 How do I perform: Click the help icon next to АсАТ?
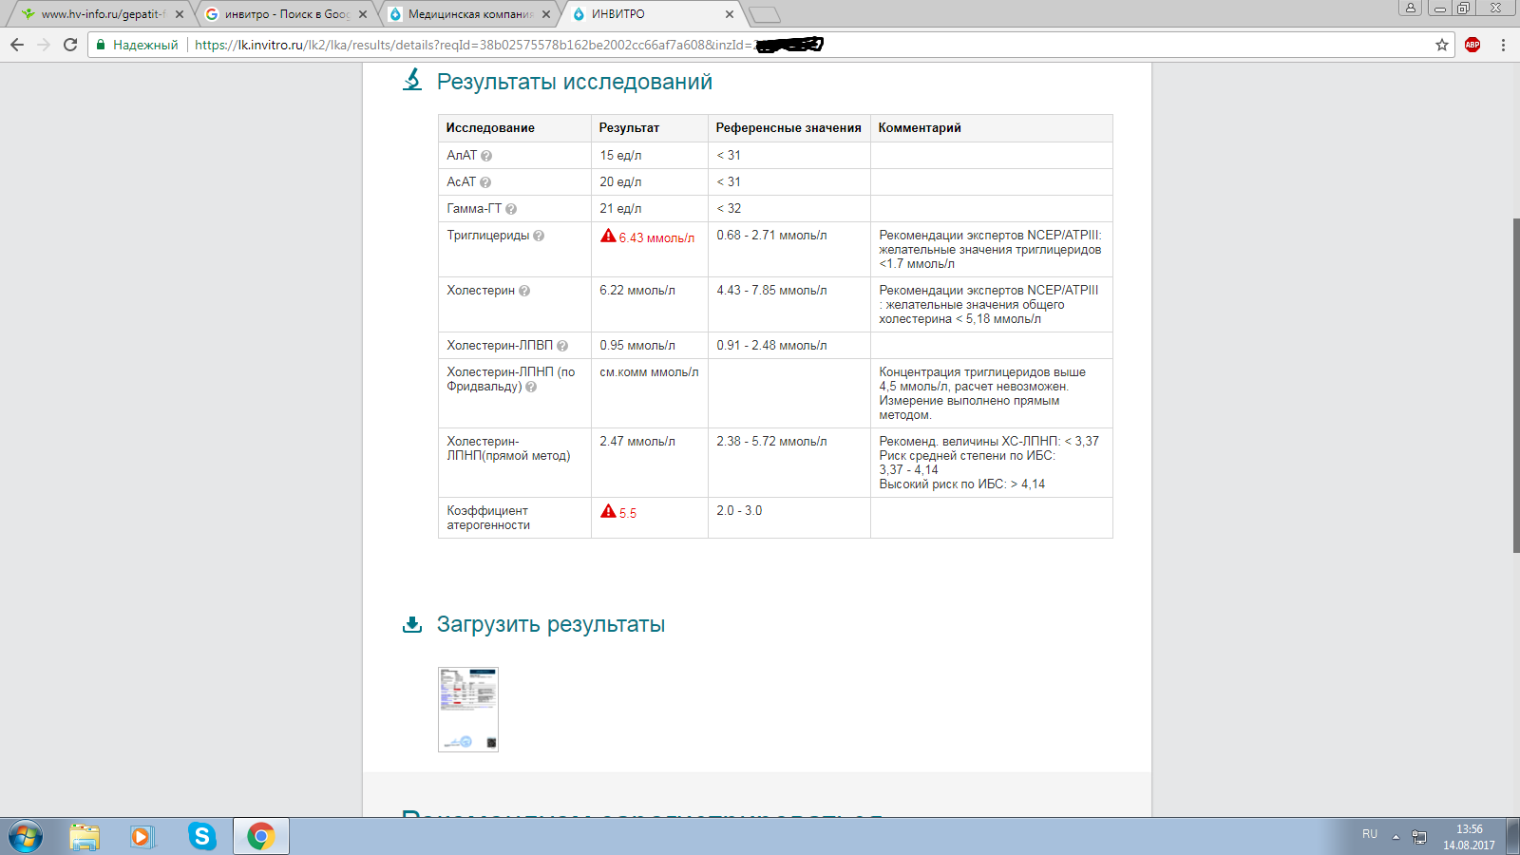point(485,182)
